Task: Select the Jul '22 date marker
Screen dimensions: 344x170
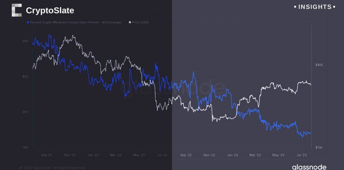Action: [162, 155]
